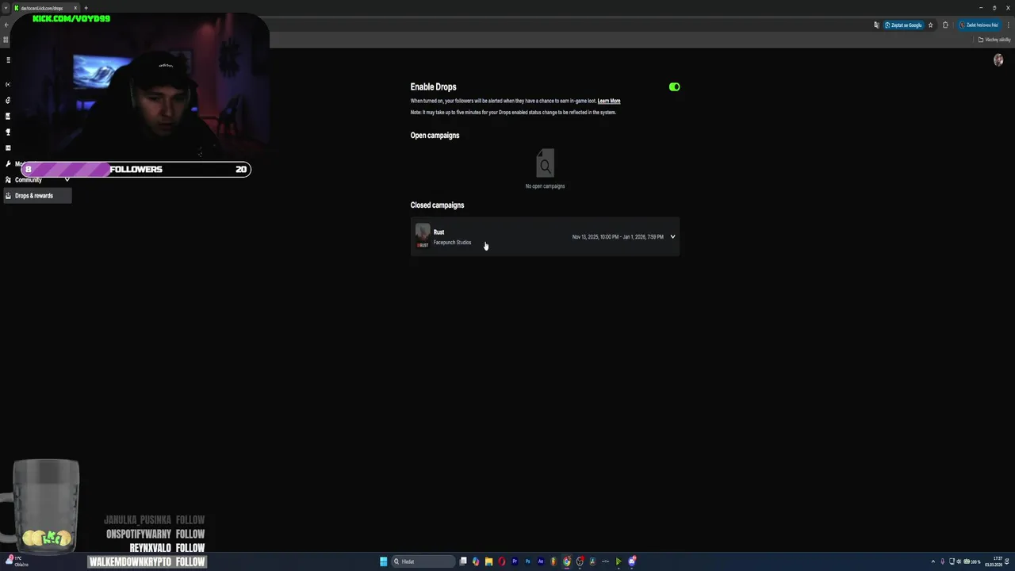Click the Rust campaign date range
The height and width of the screenshot is (571, 1015).
pyautogui.click(x=618, y=236)
